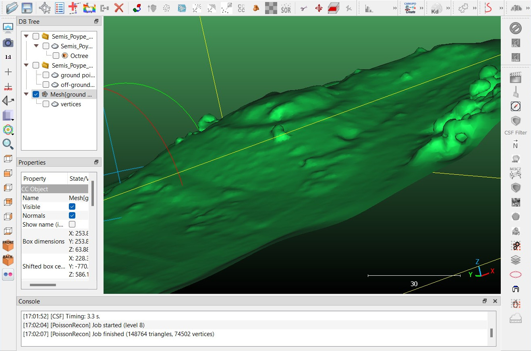Zoom with the magnifier icon
The height and width of the screenshot is (351, 531).
pos(8,144)
